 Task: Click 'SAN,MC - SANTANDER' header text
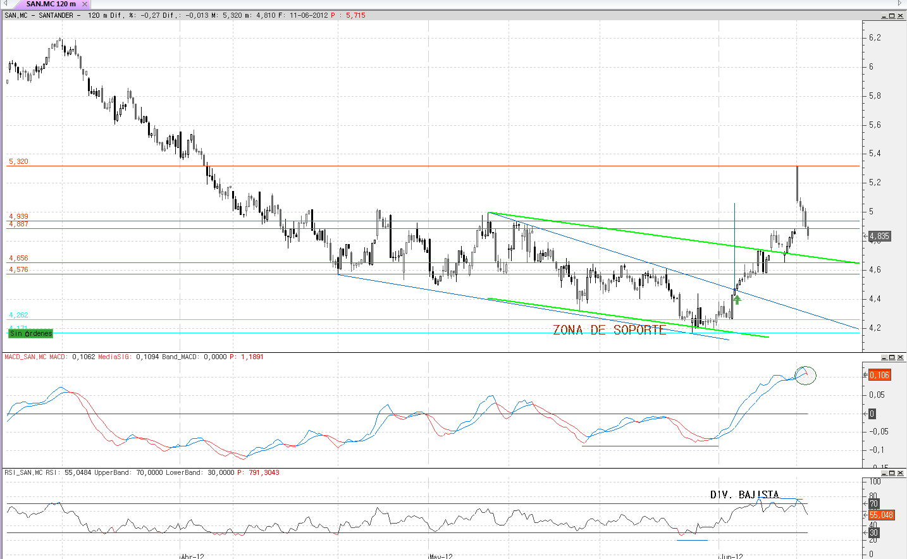pyautogui.click(x=39, y=15)
